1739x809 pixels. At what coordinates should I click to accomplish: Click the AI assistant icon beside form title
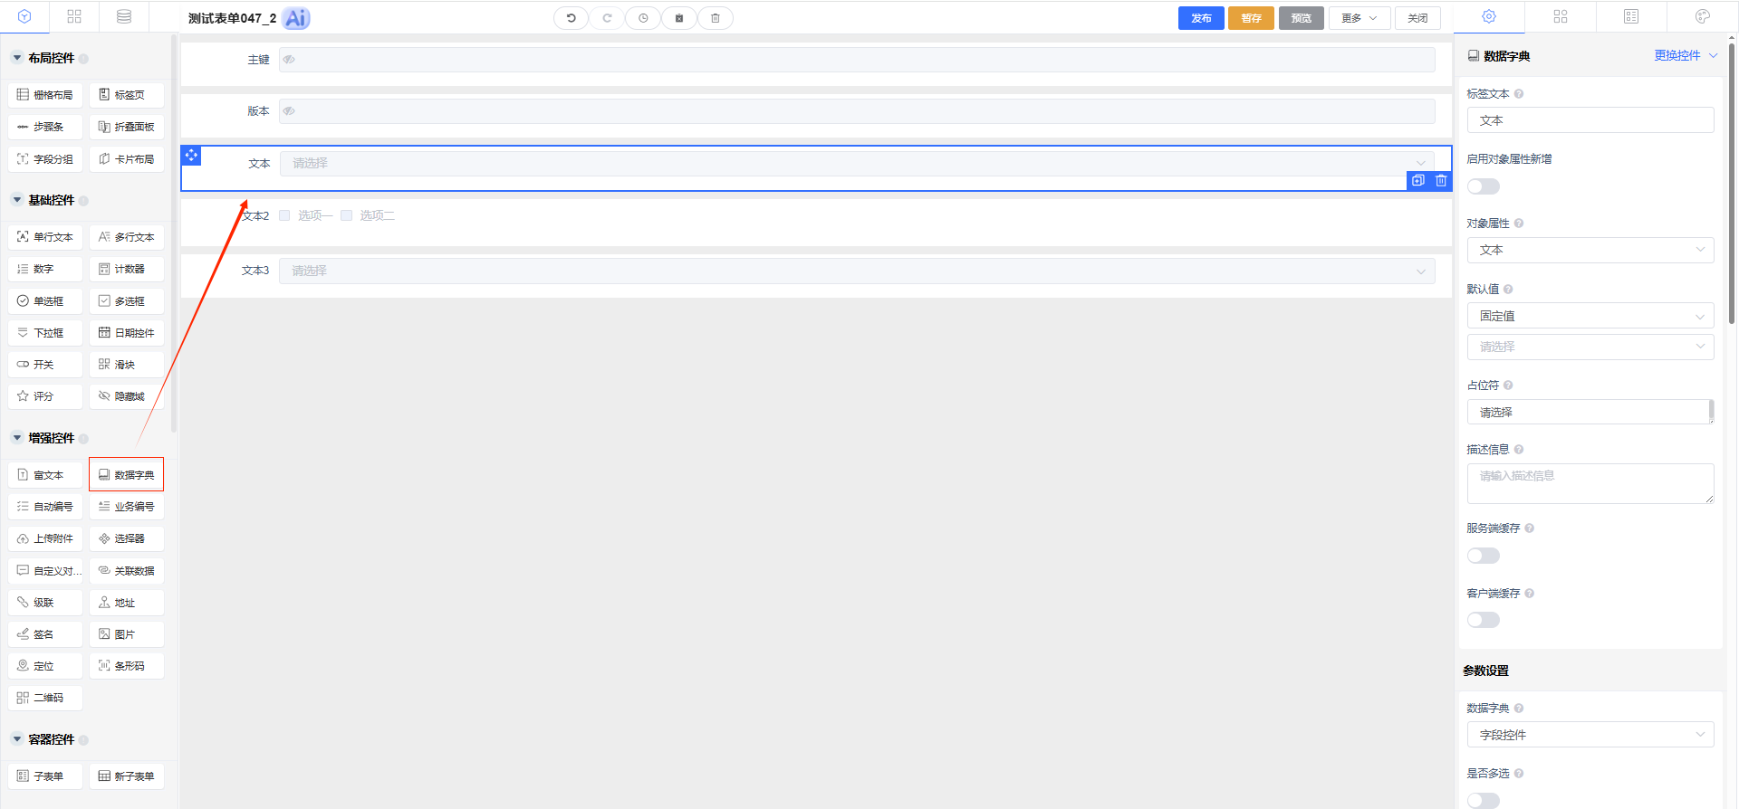pyautogui.click(x=296, y=18)
